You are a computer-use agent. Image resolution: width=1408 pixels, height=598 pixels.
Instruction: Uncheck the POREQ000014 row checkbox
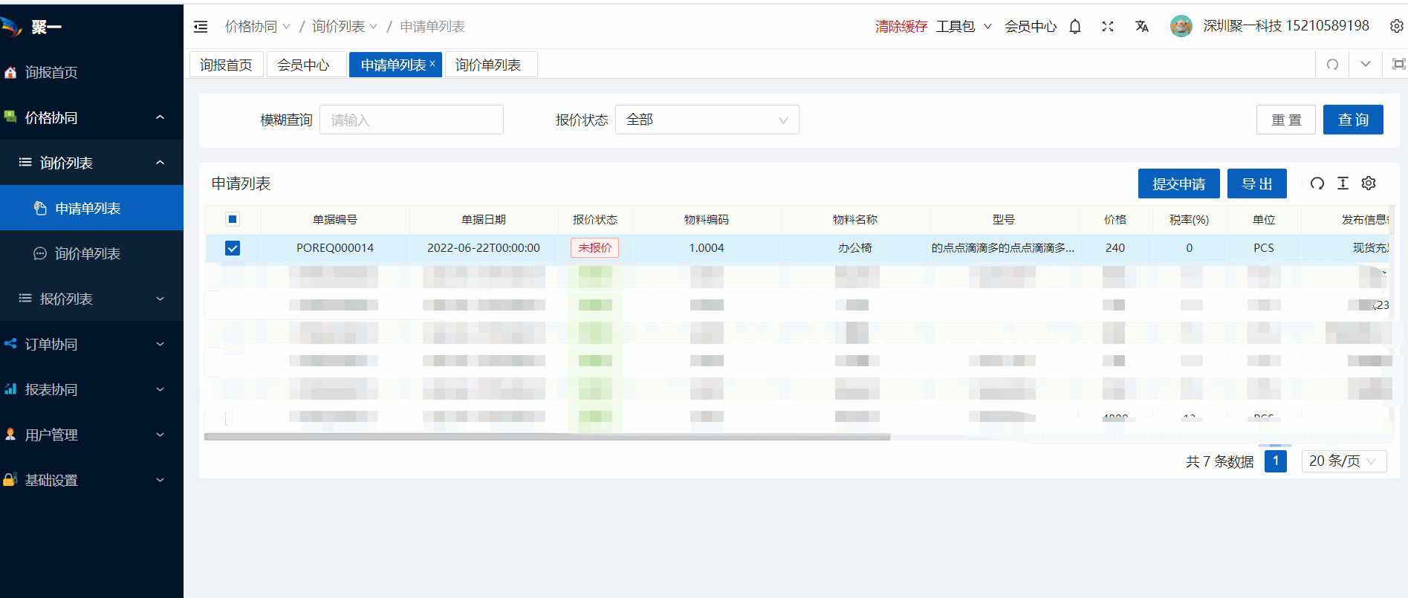(233, 248)
